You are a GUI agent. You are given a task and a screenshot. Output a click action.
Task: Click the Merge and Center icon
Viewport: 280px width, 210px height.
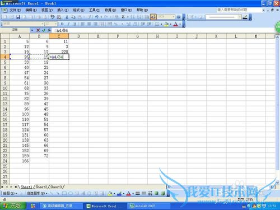tap(102, 24)
